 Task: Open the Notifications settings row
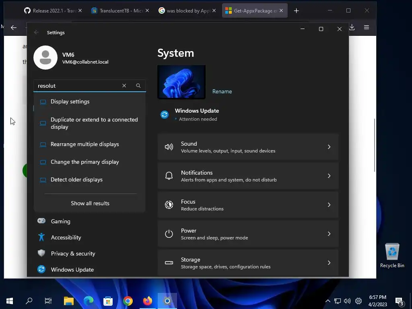248,176
